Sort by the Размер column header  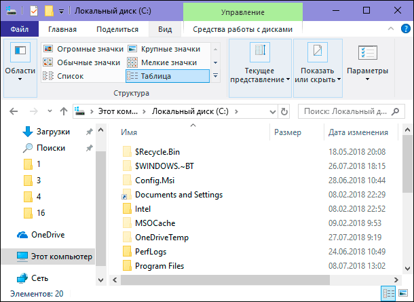coord(297,132)
